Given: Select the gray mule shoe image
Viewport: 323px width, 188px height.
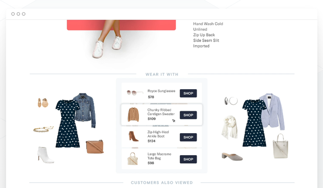Looking at the screenshot, I should pyautogui.click(x=232, y=157).
